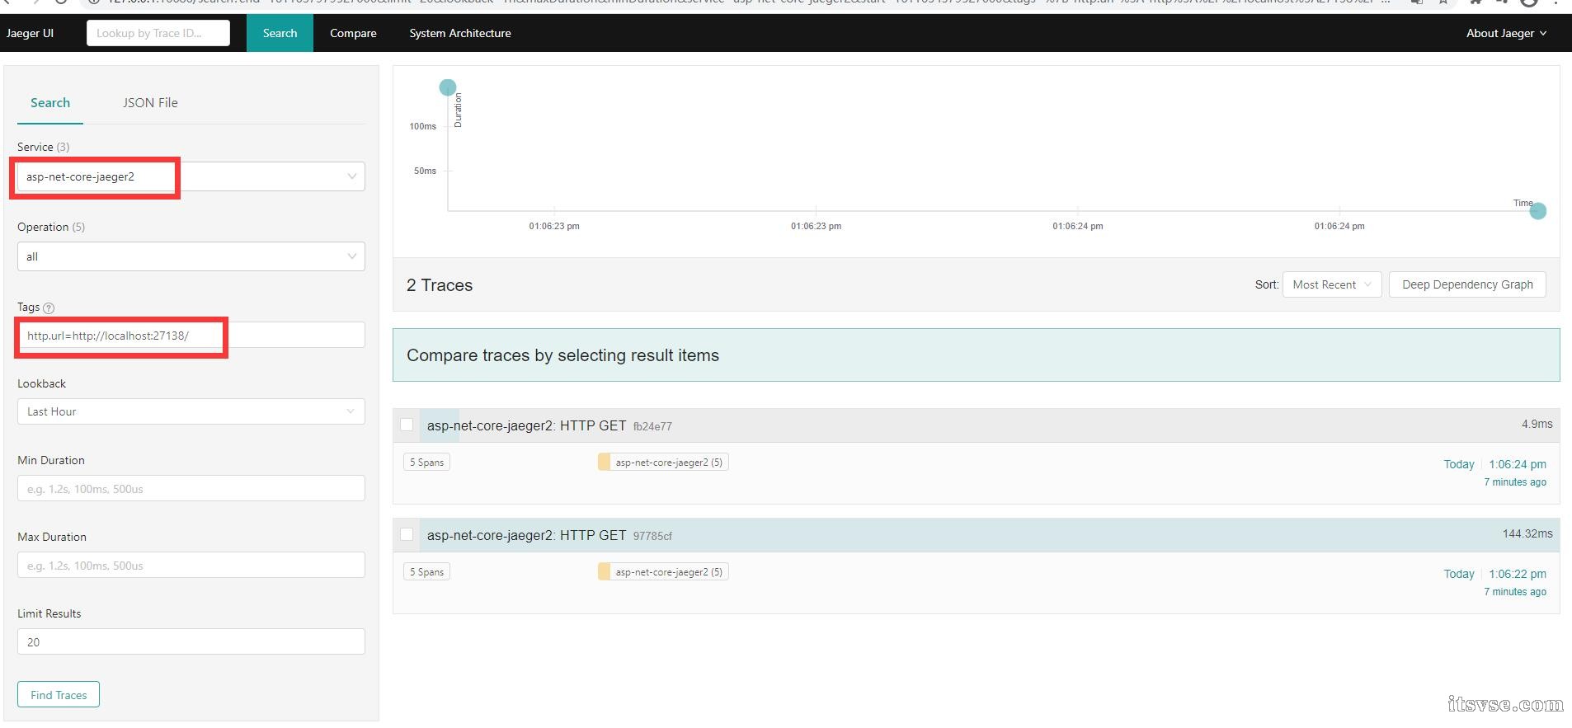The height and width of the screenshot is (728, 1572).
Task: Click the Limit Results field showing 20
Action: (191, 641)
